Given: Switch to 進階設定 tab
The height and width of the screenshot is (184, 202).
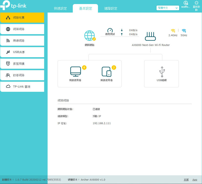Looking at the screenshot, I should [x=111, y=8].
